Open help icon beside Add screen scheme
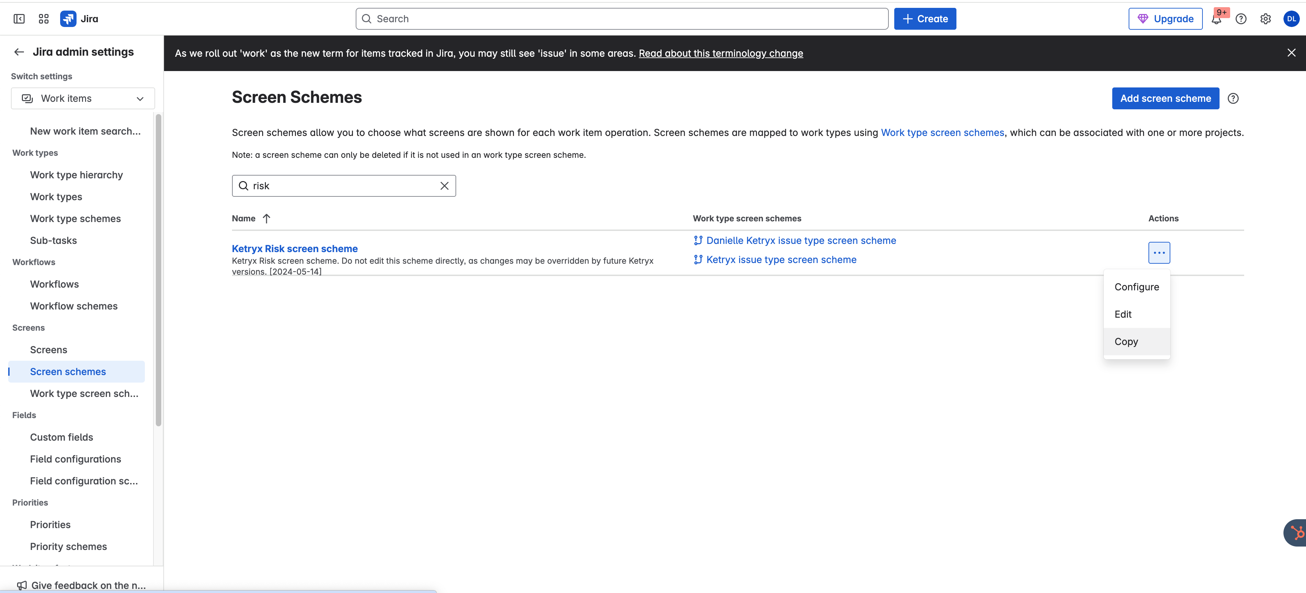Image resolution: width=1306 pixels, height=593 pixels. [1233, 98]
